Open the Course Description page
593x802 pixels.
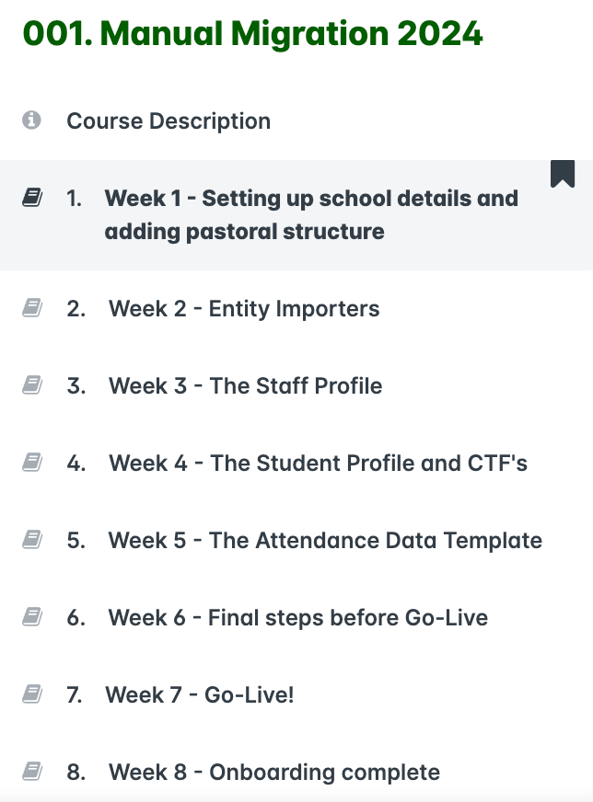tap(169, 120)
